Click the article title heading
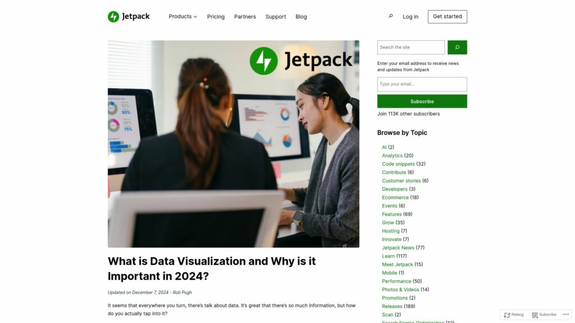Image resolution: width=575 pixels, height=323 pixels. (x=212, y=269)
